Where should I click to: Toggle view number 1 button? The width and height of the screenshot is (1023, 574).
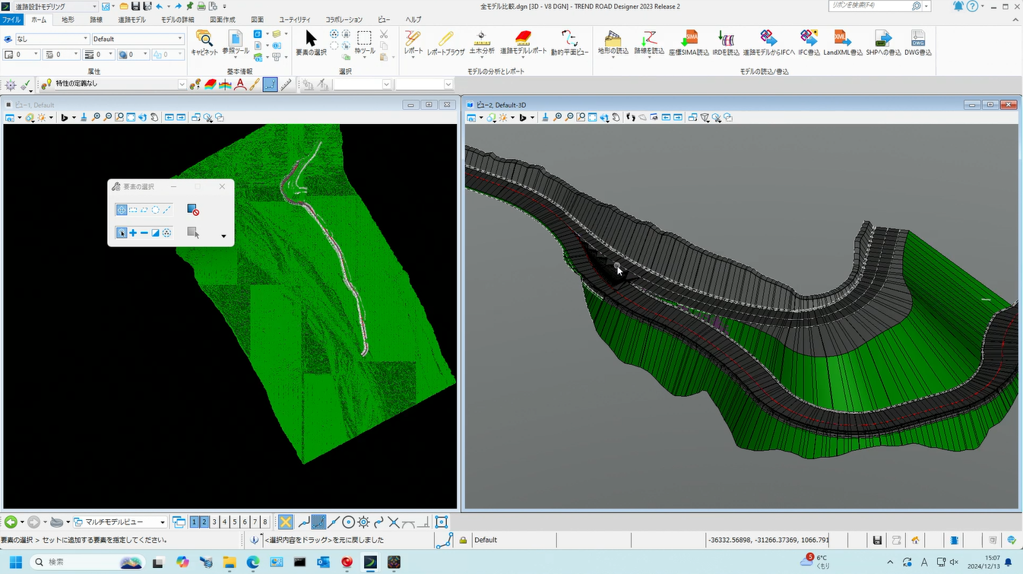click(x=195, y=522)
